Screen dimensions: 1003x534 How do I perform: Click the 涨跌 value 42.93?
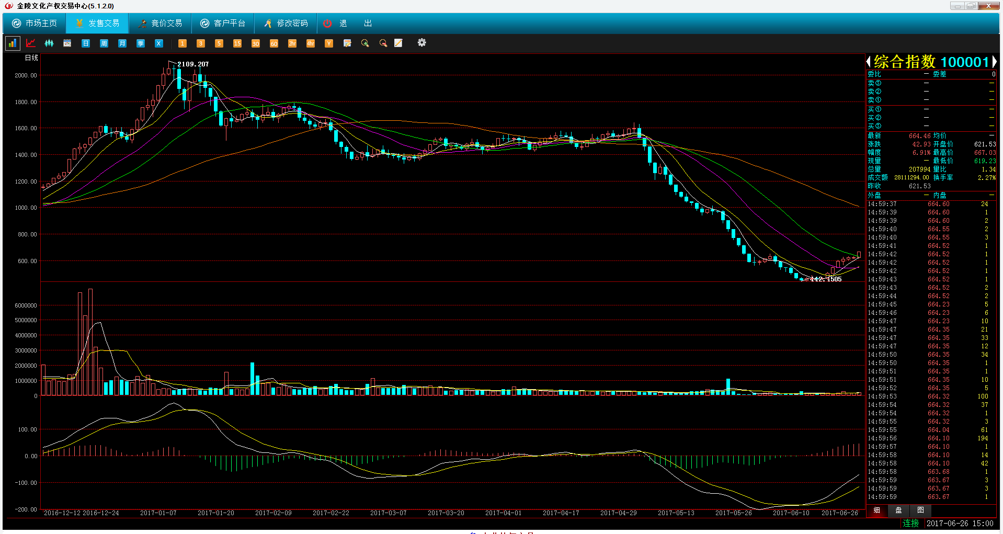(921, 144)
